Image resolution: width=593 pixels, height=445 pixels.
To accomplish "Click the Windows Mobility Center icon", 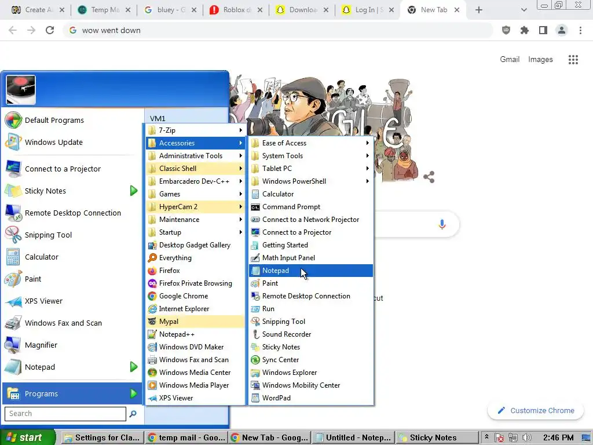I will pyautogui.click(x=255, y=385).
